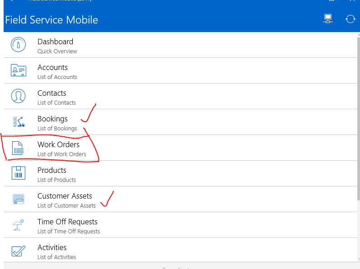
Task: Click the List of Time Off Requests subtitle
Action: pyautogui.click(x=69, y=231)
